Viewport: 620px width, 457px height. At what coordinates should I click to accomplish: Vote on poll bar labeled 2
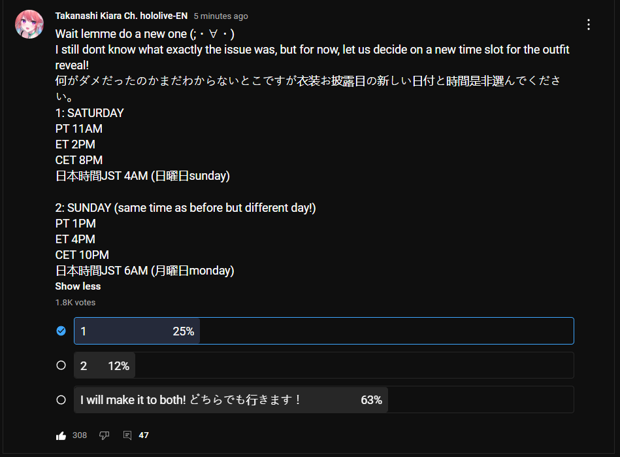click(x=324, y=365)
